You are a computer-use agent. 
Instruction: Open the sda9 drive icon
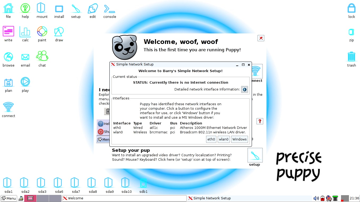109,182
